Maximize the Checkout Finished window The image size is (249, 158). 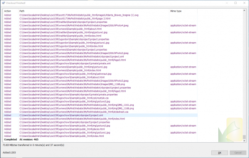point(235,3)
